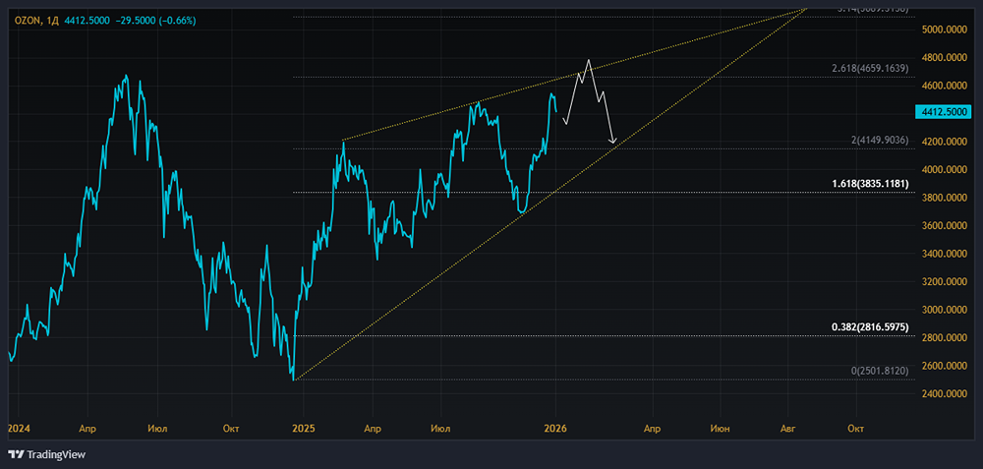The image size is (983, 469).
Task: Click 4600.0000 on the price axis
Action: 944,86
